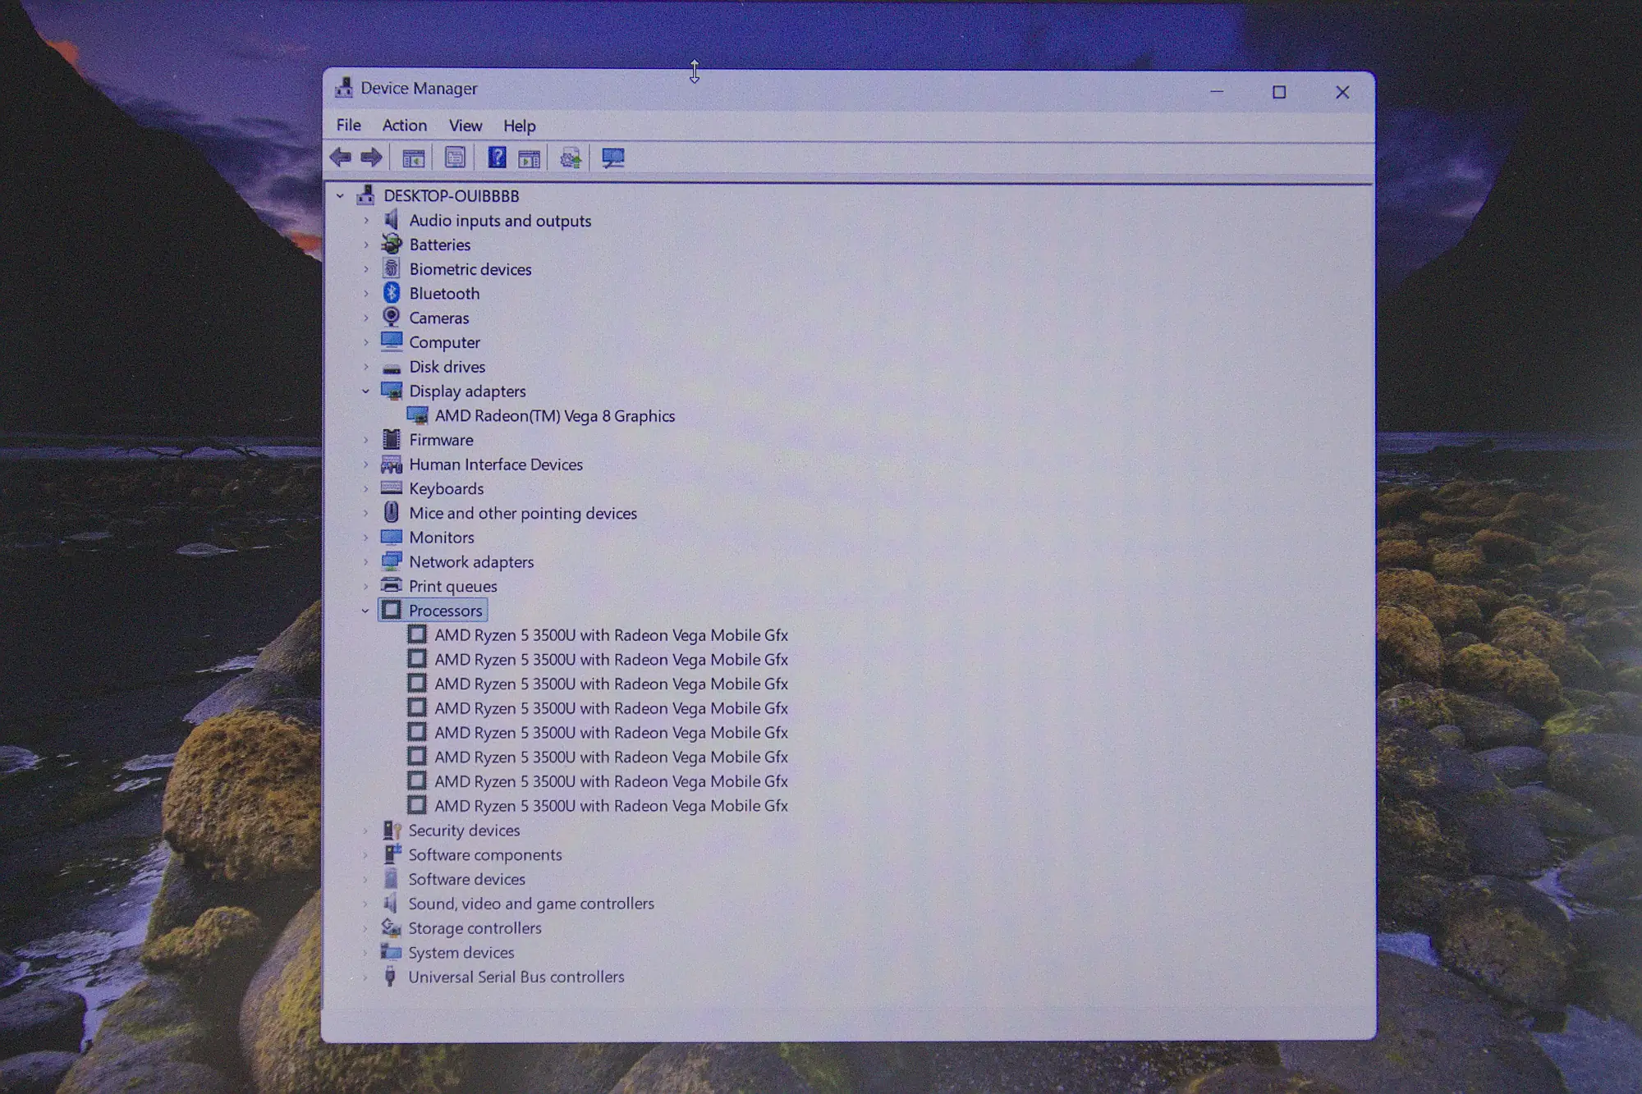Click the Computer category monitor icon
This screenshot has height=1094, width=1642.
coord(392,341)
